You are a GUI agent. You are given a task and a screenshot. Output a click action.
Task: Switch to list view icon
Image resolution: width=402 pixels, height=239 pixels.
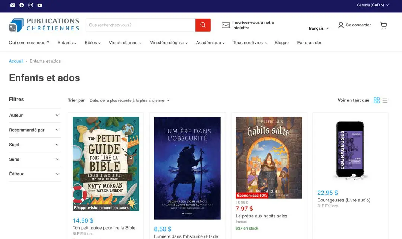[x=385, y=100]
